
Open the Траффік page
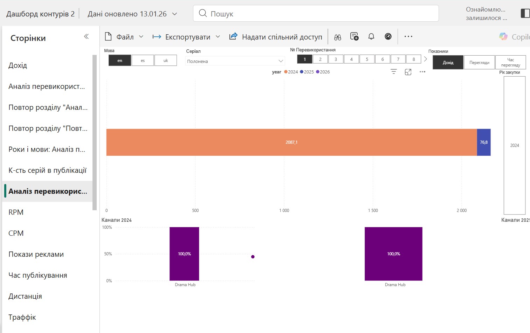tap(47, 317)
